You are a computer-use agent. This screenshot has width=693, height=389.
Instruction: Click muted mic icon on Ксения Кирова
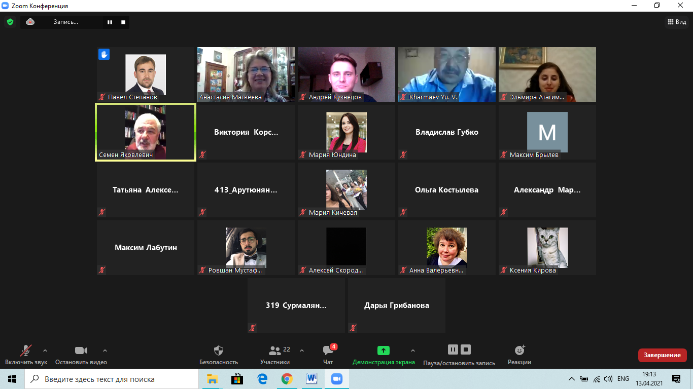click(504, 270)
